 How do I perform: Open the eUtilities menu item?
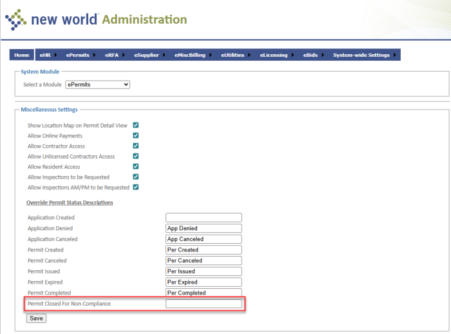tap(233, 55)
